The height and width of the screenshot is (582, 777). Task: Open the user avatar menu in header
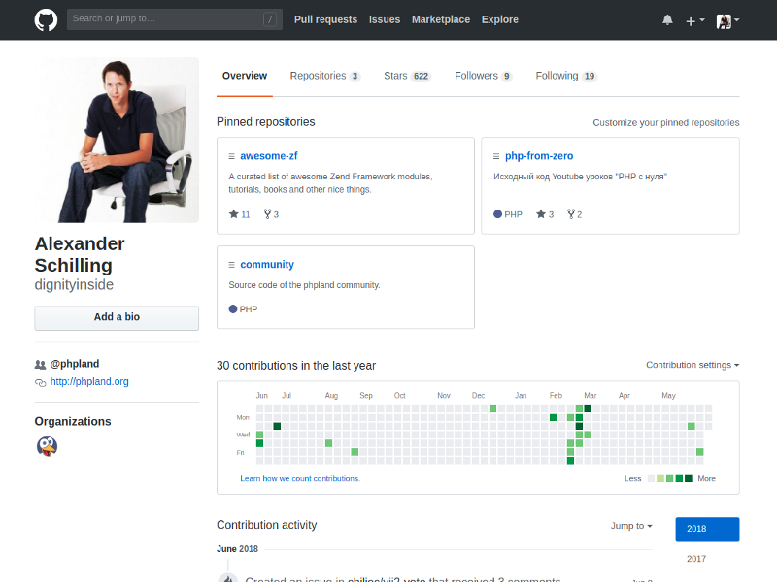coord(727,20)
